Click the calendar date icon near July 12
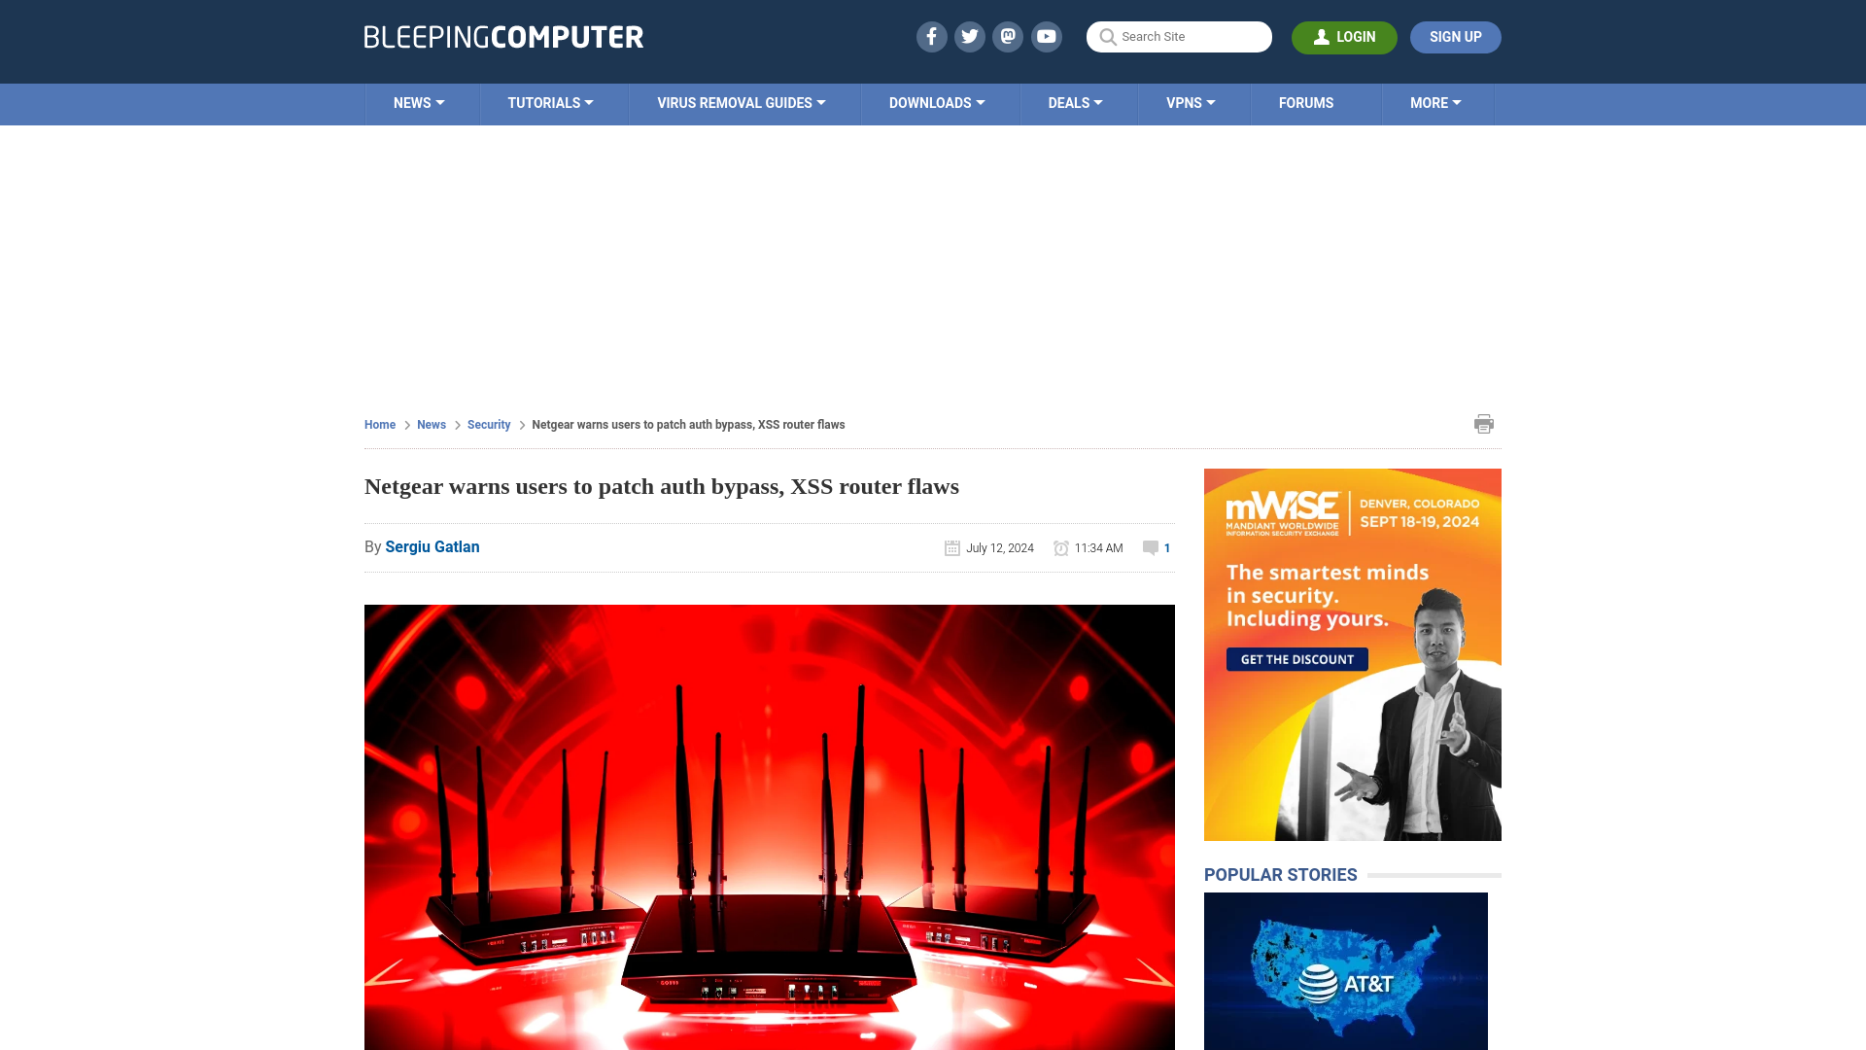This screenshot has width=1866, height=1050. click(952, 547)
